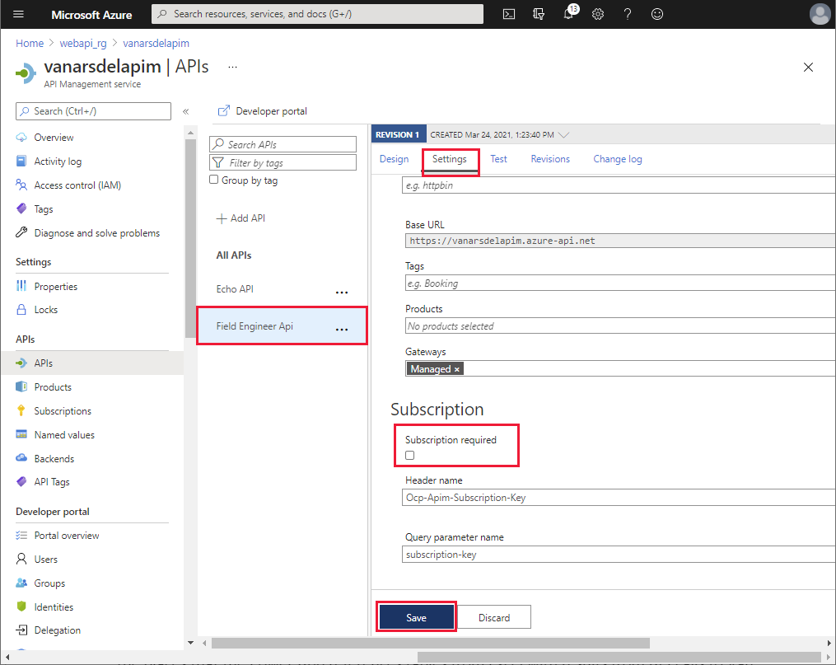This screenshot has height=665, width=836.
Task: Open the Revisions tab
Action: coord(550,159)
